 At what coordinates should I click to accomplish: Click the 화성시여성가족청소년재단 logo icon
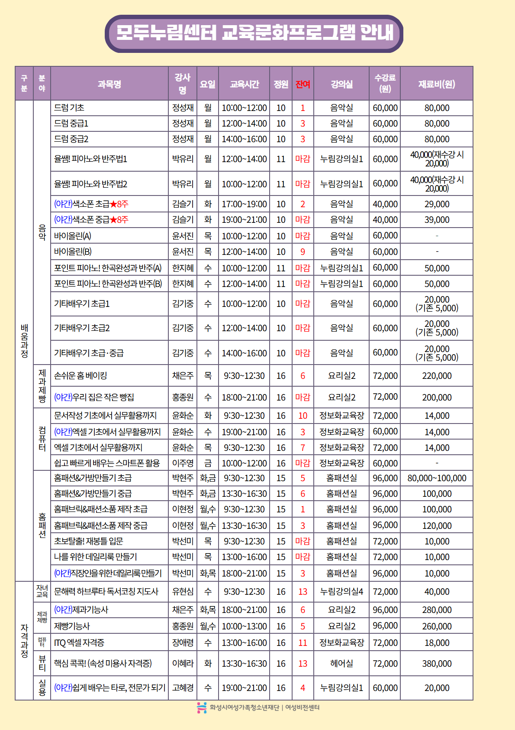(202, 707)
